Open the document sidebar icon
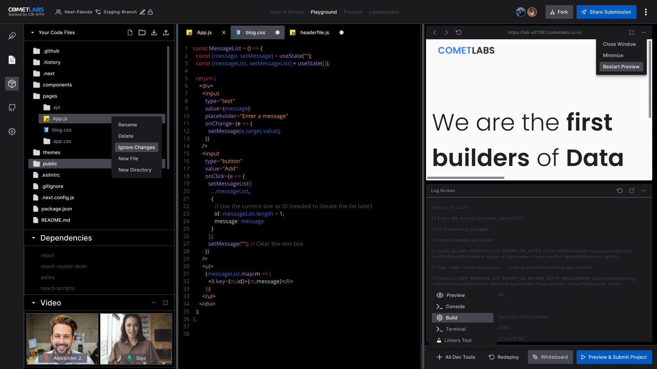Viewport: 657px width, 369px height. point(12,60)
